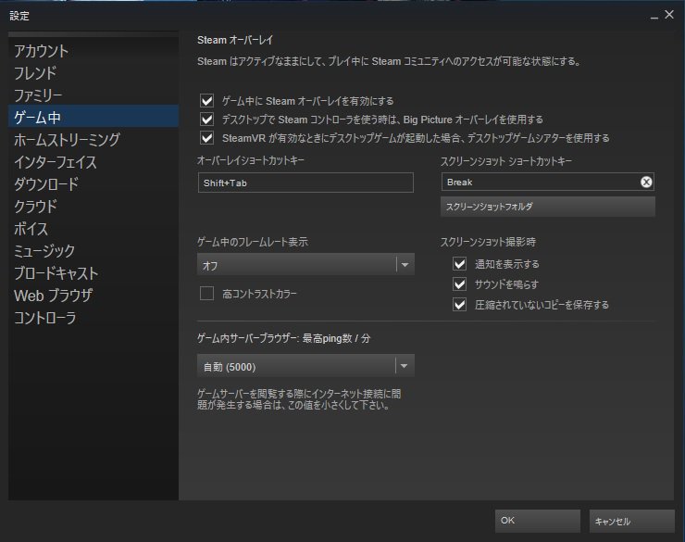Toggle ゲーム中に Steam オーバーレイを有効にする checkbox
Viewport: 685px width, 542px height.
(x=206, y=101)
